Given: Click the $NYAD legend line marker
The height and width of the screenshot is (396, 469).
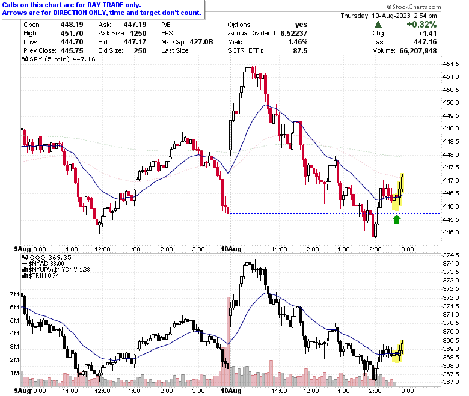Looking at the screenshot, I should click(25, 264).
